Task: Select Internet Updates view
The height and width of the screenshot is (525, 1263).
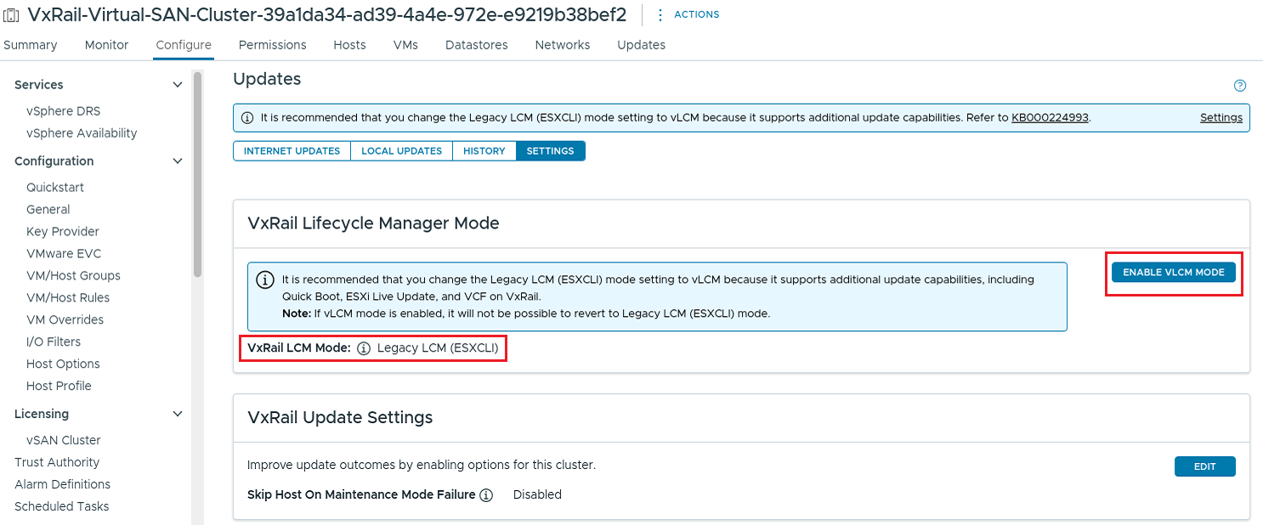Action: 292,150
